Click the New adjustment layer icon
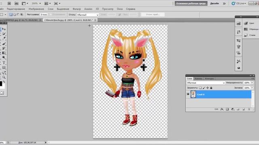This screenshot has height=145, width=259. click(233, 109)
